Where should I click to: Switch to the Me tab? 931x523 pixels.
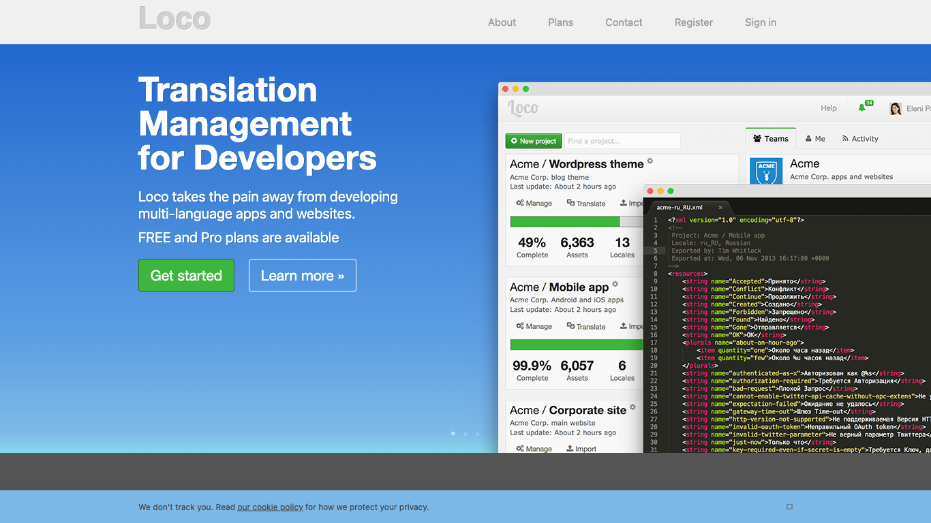point(815,139)
